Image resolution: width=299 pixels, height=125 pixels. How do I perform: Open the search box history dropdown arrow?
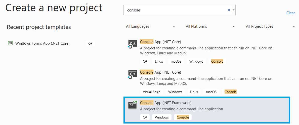click(233, 10)
